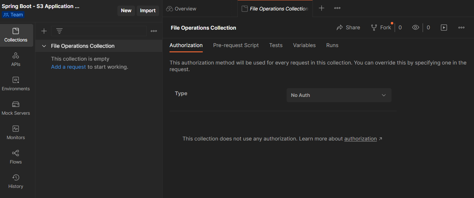Click the New button
Image resolution: width=474 pixels, height=198 pixels.
coord(126,10)
